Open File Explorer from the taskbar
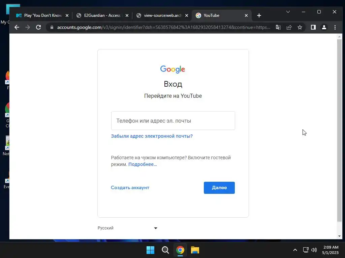The image size is (345, 258). (x=195, y=250)
